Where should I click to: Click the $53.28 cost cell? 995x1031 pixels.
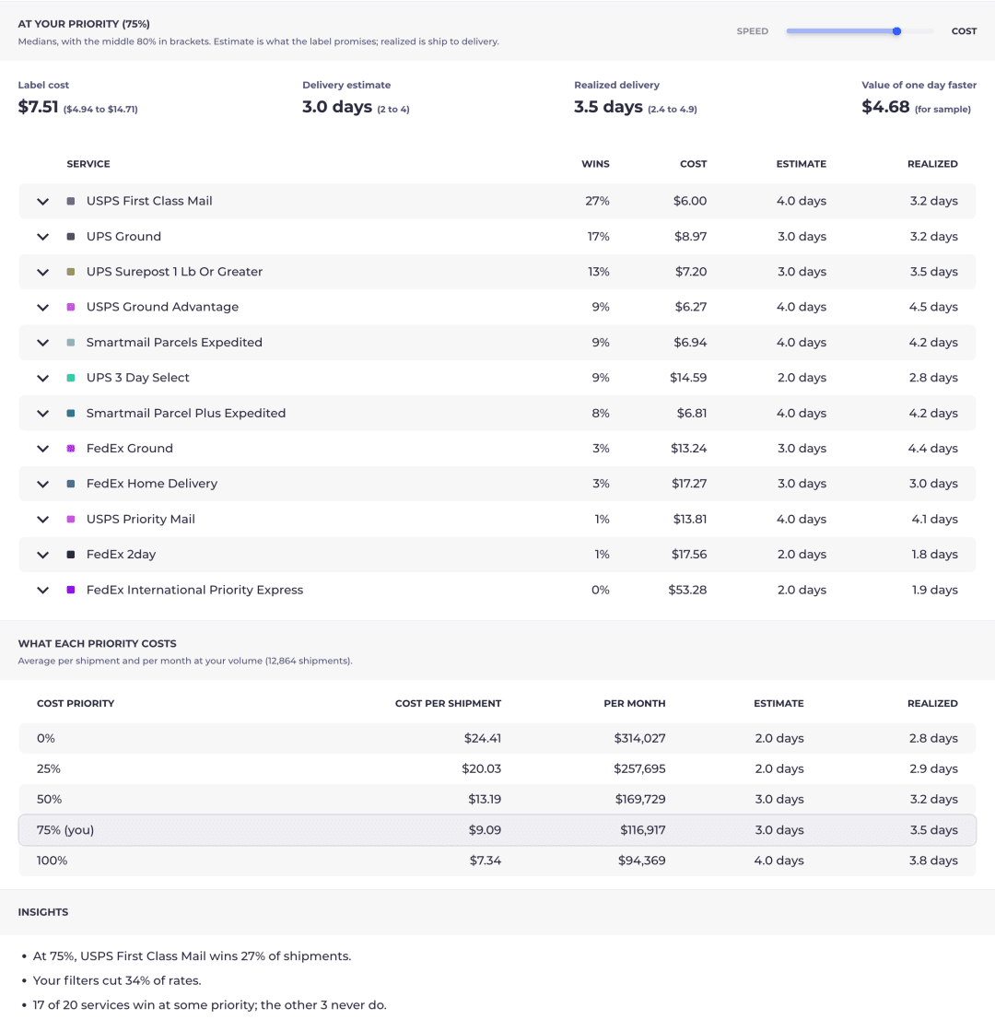pyautogui.click(x=687, y=590)
